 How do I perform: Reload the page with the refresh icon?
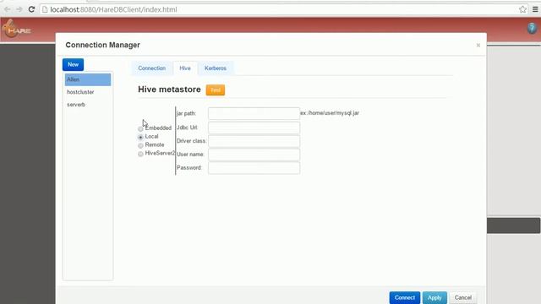(31, 9)
